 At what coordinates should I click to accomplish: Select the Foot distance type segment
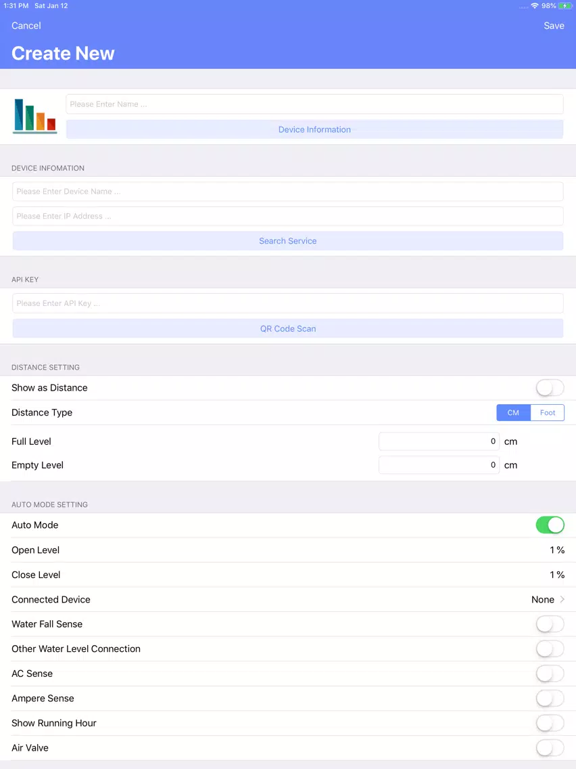point(547,412)
